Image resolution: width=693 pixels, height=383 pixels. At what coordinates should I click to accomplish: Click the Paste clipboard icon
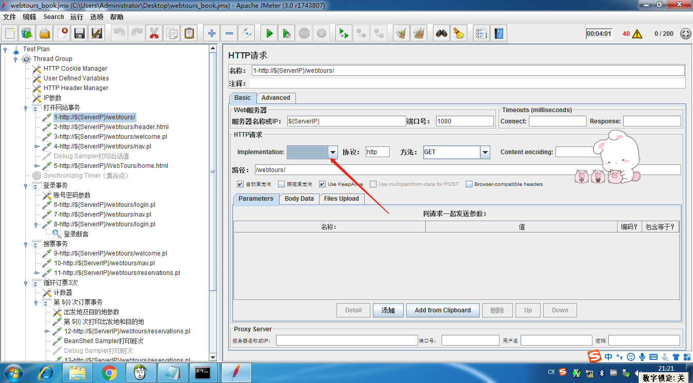coord(189,33)
